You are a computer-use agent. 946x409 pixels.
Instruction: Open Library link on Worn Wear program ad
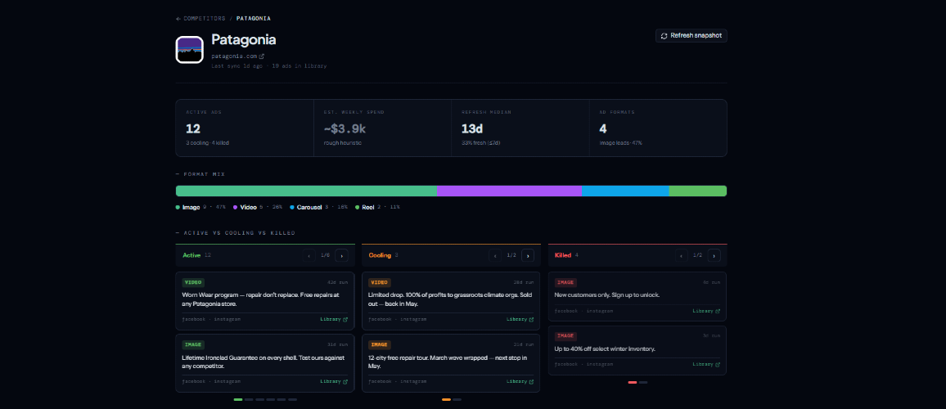334,319
